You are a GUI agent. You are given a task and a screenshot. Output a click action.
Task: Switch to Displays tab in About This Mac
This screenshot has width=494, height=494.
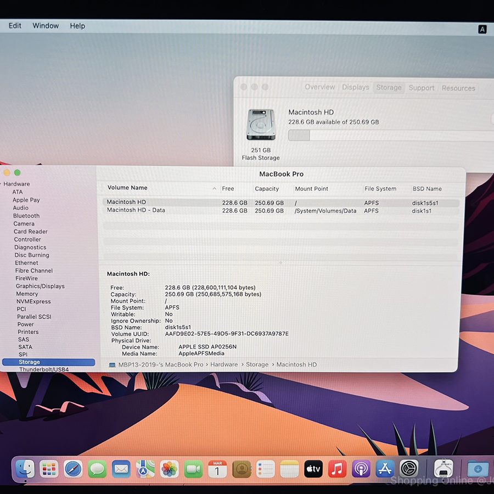click(355, 87)
